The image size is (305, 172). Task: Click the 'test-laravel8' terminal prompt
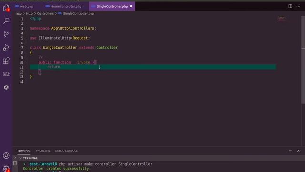[43, 164]
